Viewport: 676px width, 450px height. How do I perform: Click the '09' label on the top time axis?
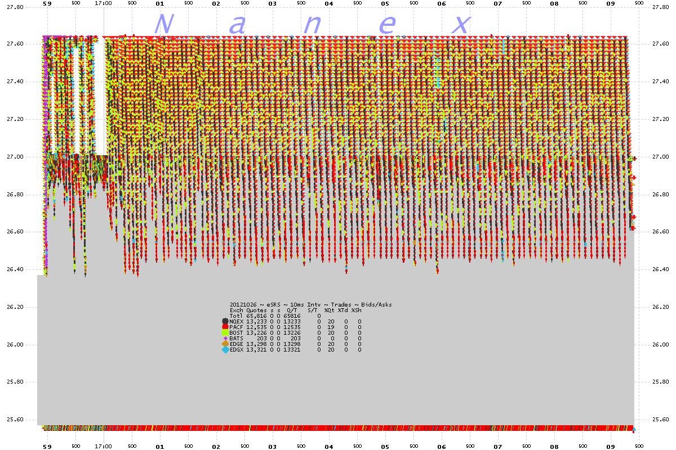pyautogui.click(x=611, y=3)
